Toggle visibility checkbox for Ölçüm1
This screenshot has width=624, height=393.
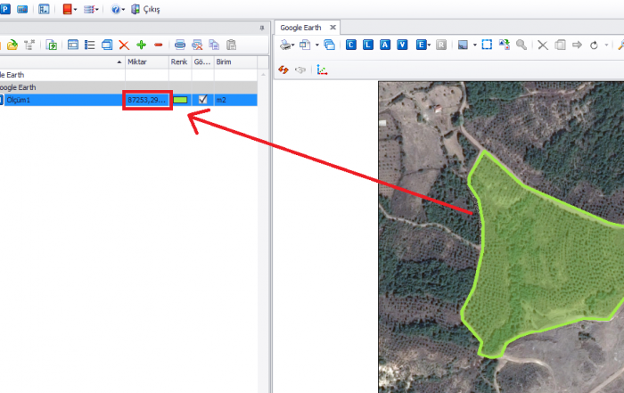[x=203, y=100]
